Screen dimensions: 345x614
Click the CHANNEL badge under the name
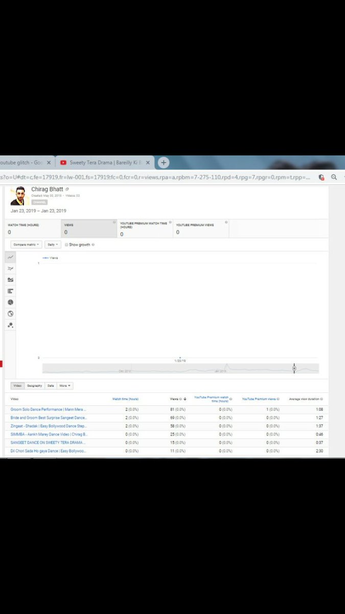(39, 202)
